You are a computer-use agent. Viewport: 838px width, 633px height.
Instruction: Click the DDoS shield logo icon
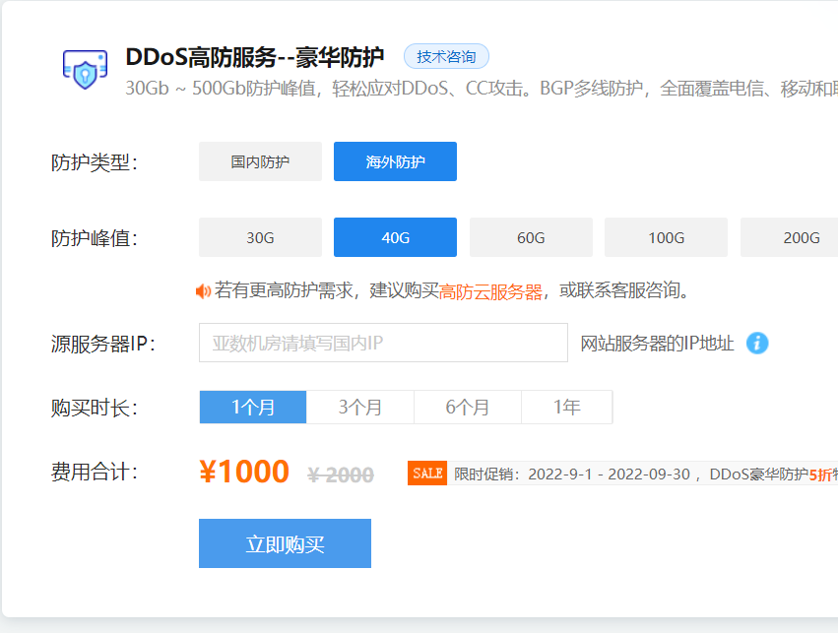tap(85, 69)
